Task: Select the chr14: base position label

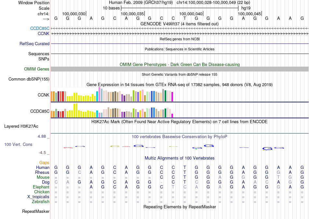Action: pyautogui.click(x=43, y=14)
